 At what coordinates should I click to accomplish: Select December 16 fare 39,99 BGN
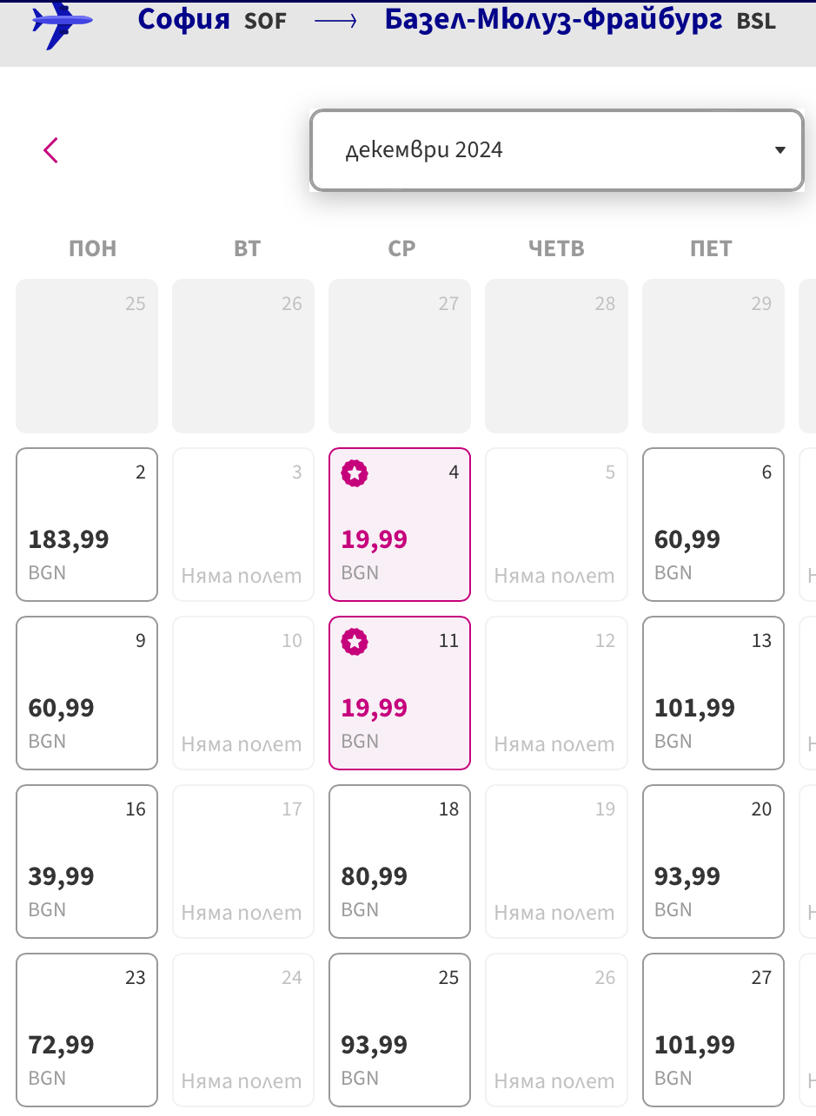coord(87,862)
